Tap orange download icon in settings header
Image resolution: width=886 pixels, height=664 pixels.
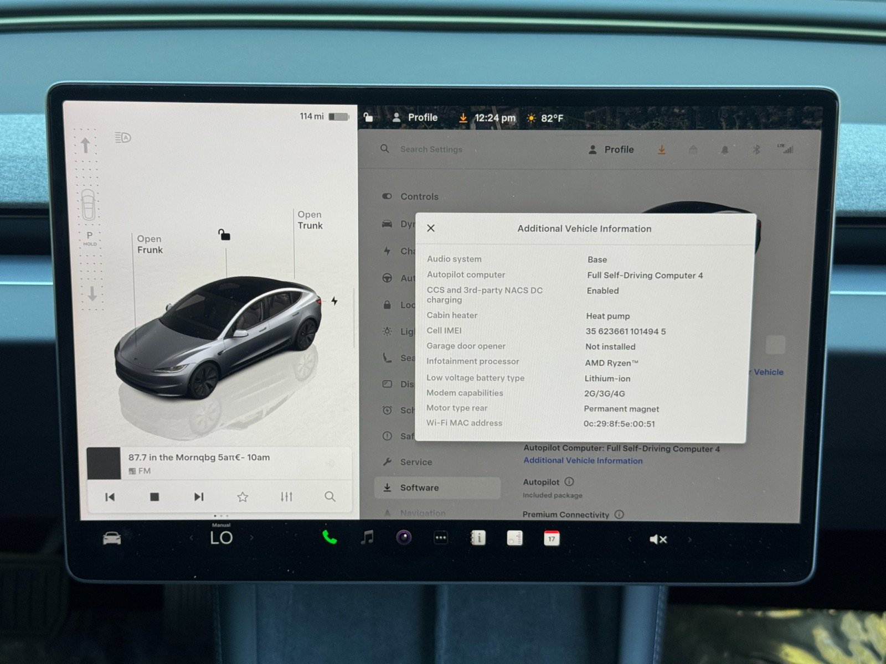coord(661,149)
